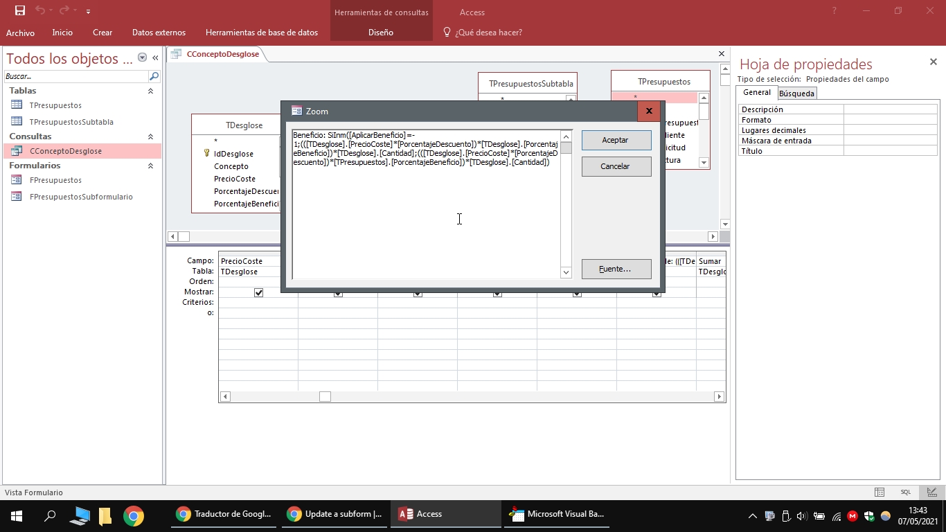Click the Aceptar button in Zoom dialog
Screen dimensions: 946x532
click(x=616, y=140)
